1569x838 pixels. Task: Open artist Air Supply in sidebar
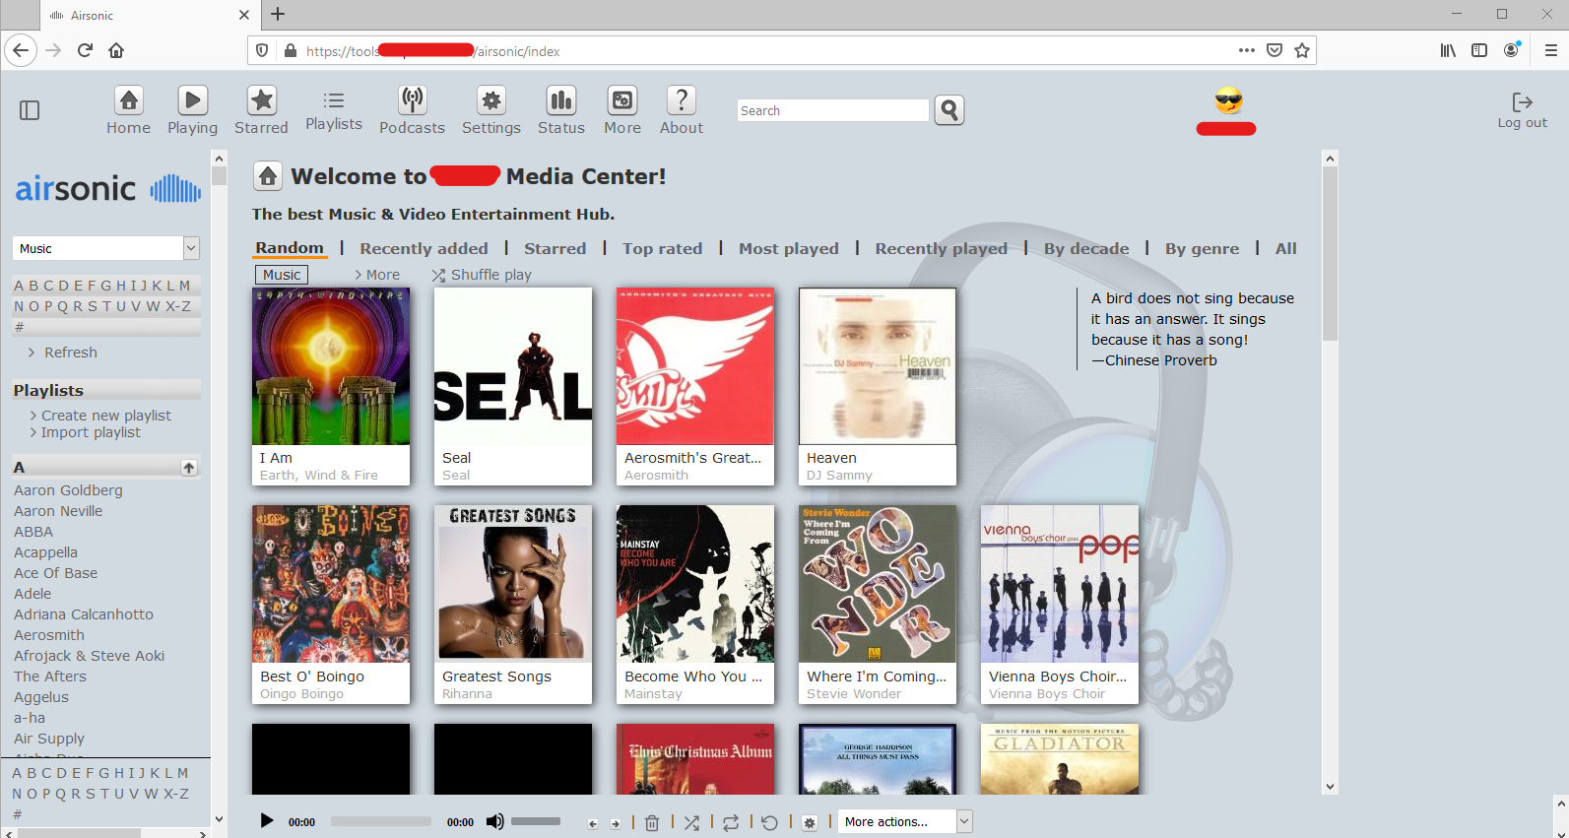click(x=49, y=739)
